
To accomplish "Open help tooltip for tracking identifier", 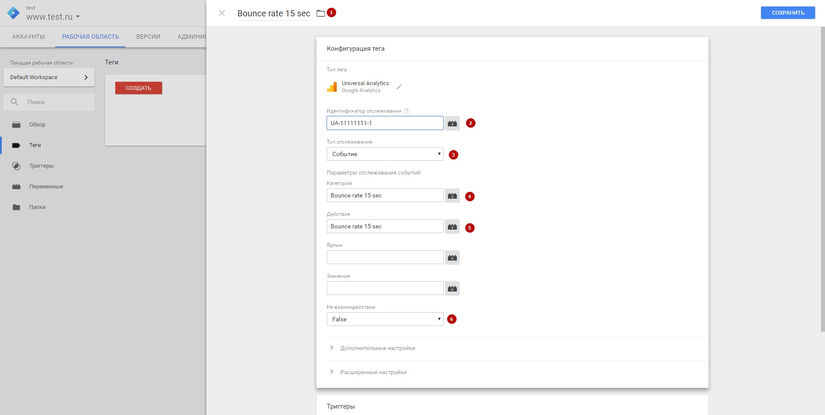I will (407, 111).
